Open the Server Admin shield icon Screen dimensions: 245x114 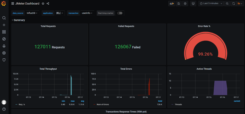[x=4, y=60]
